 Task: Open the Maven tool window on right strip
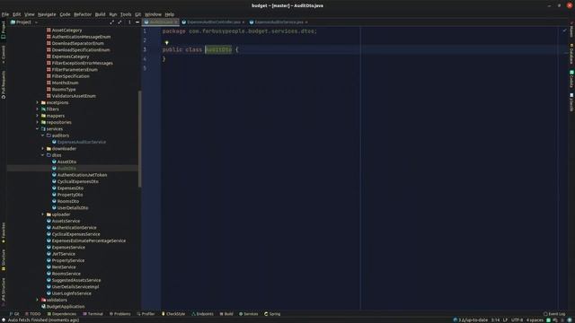571,30
